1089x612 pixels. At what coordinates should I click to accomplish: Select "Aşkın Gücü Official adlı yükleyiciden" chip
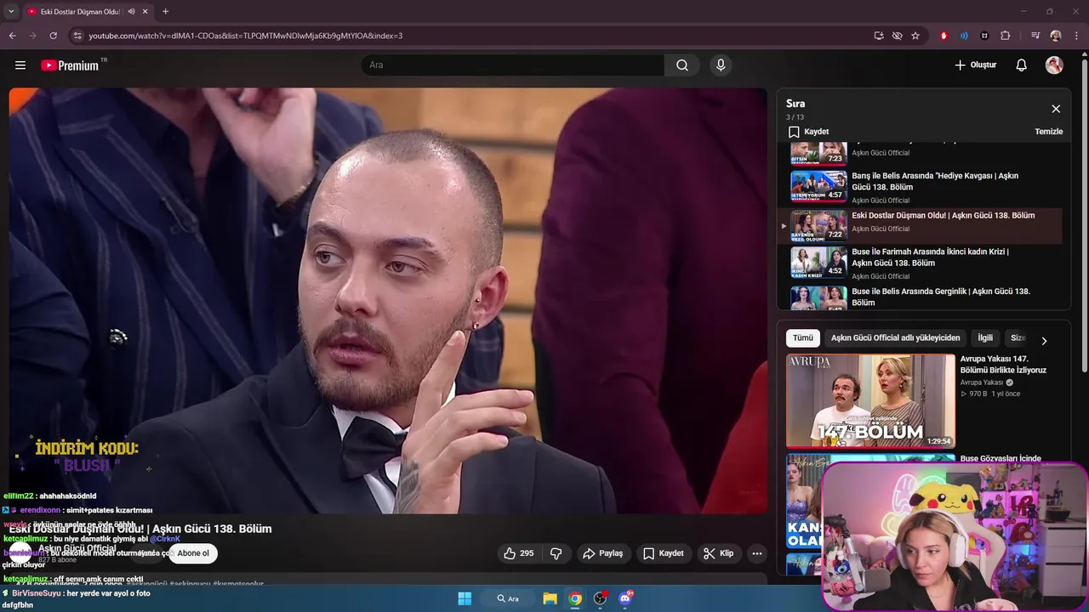895,337
